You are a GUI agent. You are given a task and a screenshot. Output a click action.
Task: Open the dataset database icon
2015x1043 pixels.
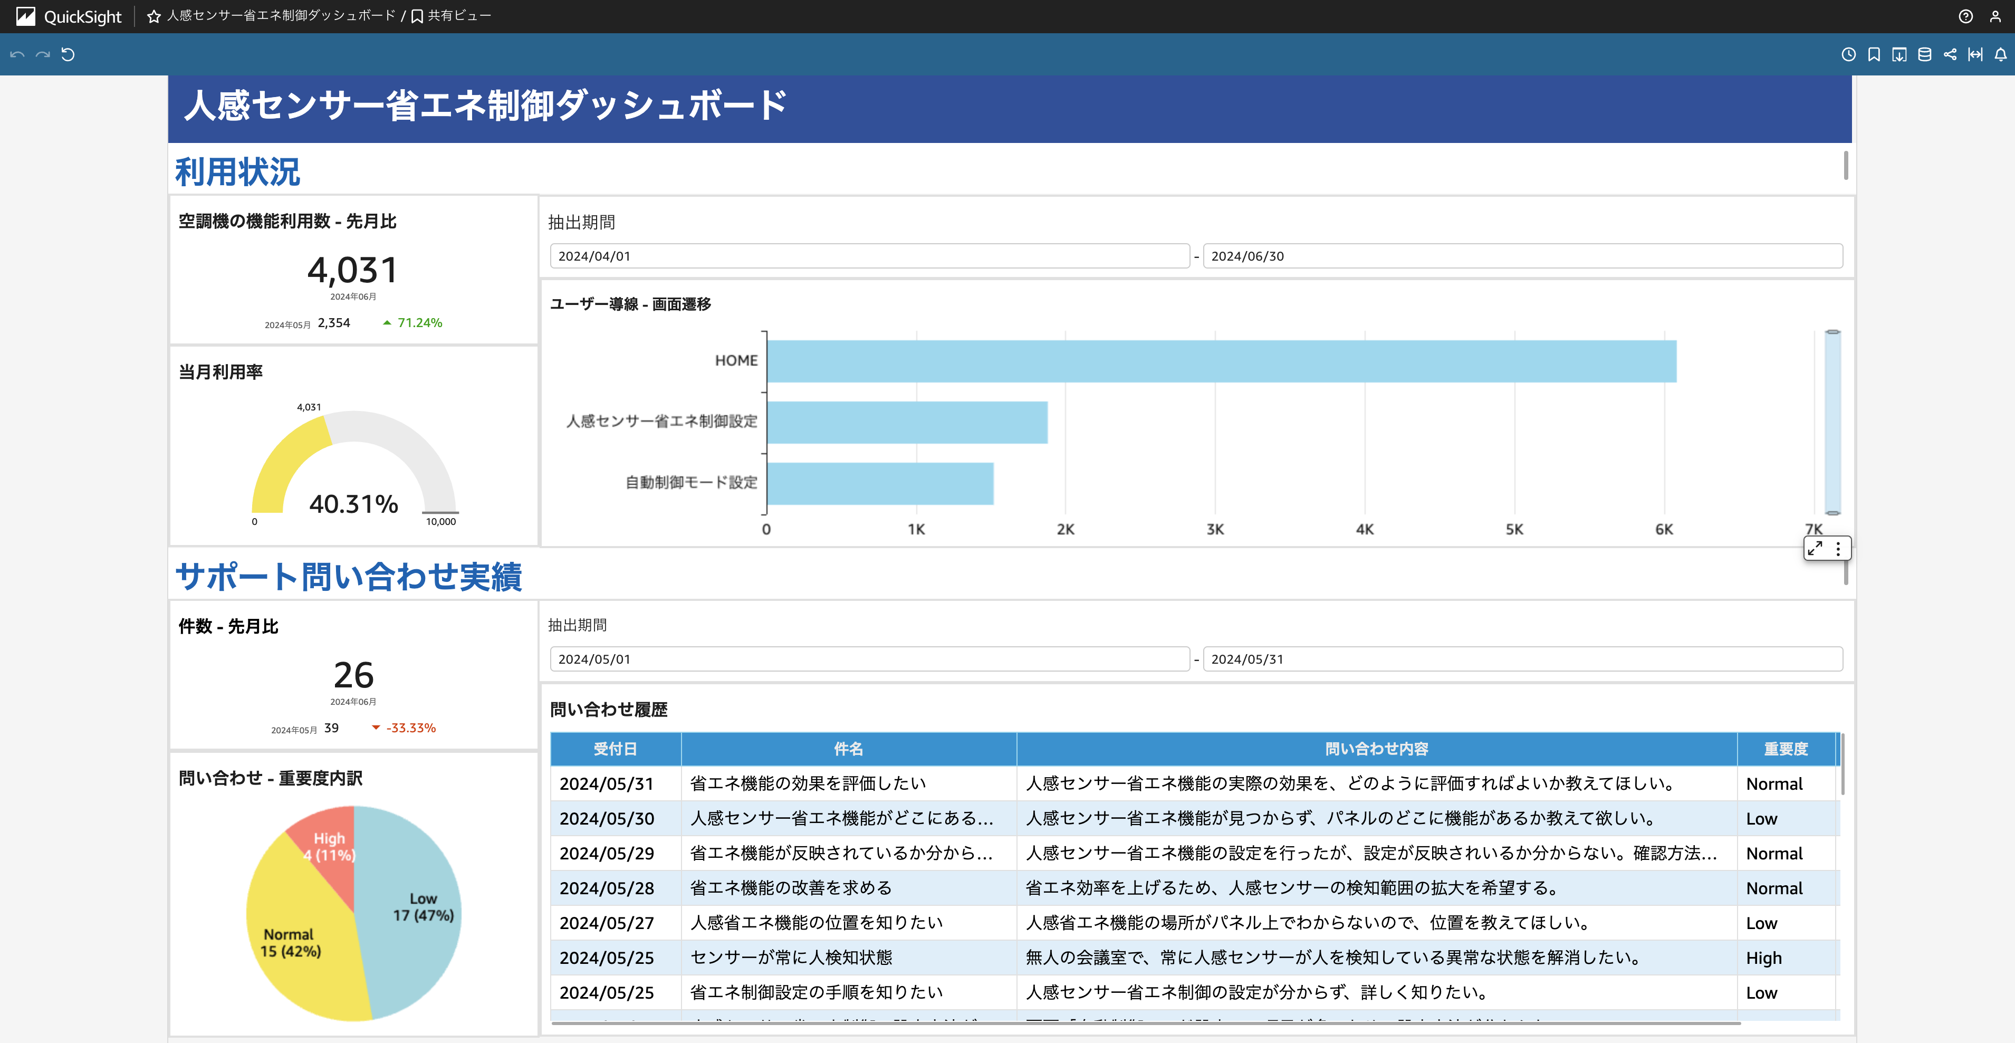[x=1925, y=54]
